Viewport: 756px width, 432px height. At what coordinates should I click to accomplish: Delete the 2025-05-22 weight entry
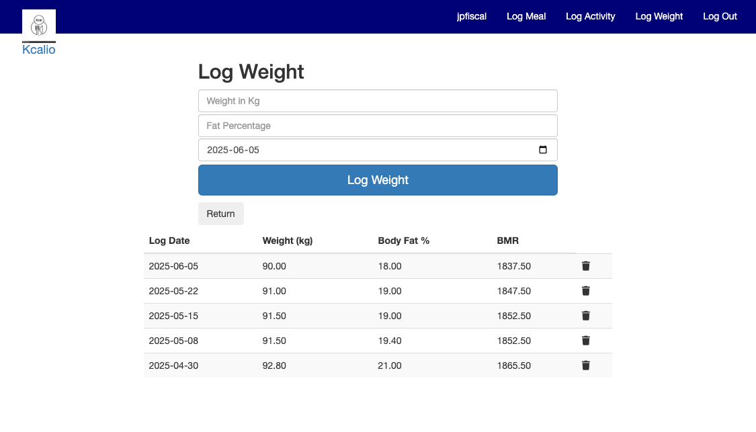(x=586, y=291)
